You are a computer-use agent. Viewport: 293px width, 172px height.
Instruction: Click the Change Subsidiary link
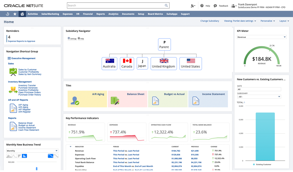(209, 21)
